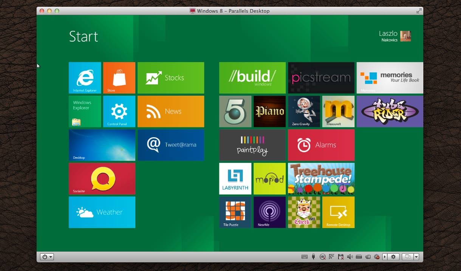Open the NearMe tile
461x271 pixels.
[x=269, y=212]
